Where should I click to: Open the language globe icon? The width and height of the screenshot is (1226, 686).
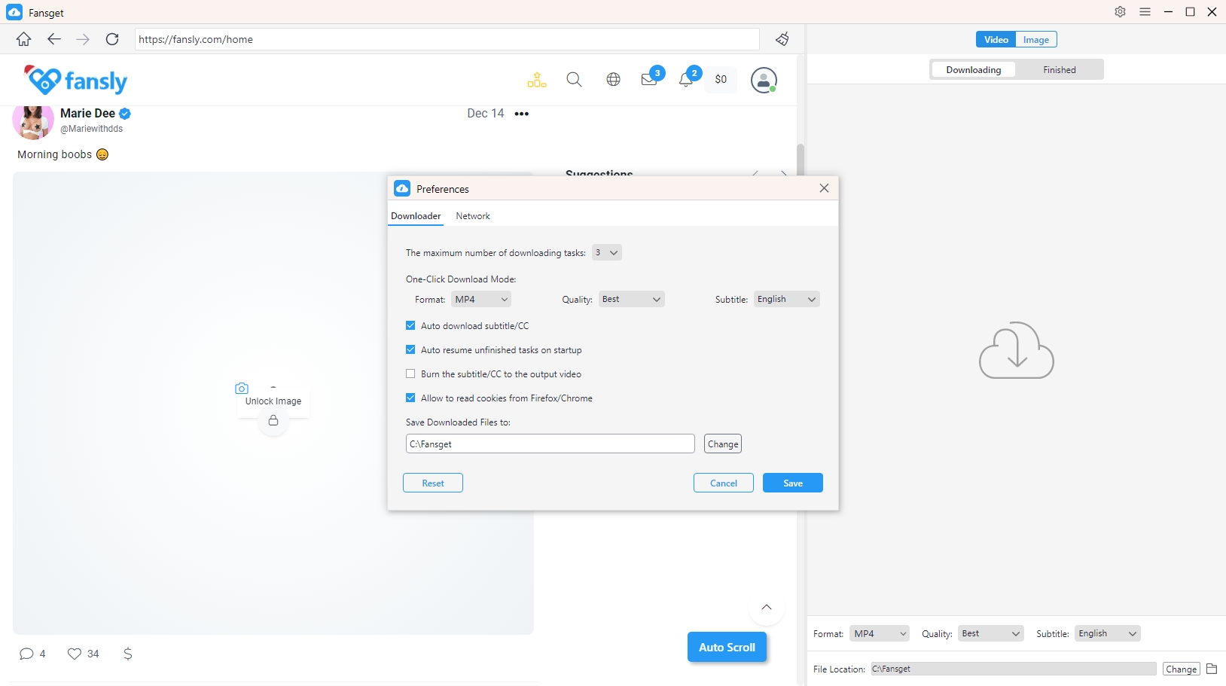pos(614,80)
